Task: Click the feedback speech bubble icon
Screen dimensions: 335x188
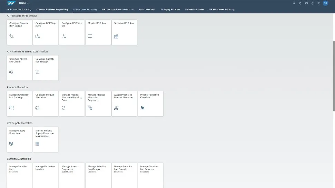Action: pos(306,3)
